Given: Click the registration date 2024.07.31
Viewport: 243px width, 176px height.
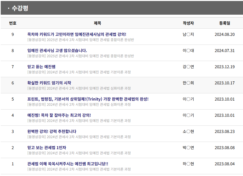Looking at the screenshot, I should (225, 51).
